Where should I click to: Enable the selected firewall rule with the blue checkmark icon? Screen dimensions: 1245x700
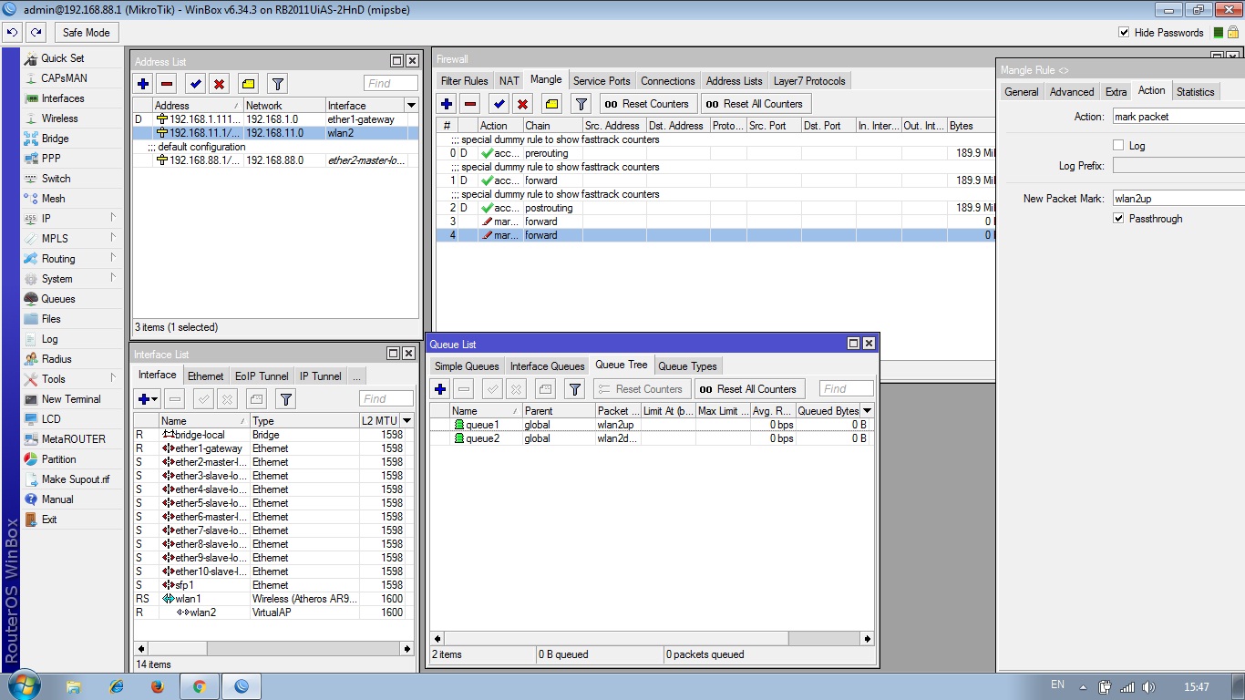499,104
